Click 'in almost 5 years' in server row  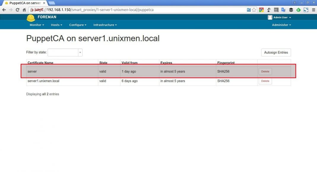click(x=173, y=71)
